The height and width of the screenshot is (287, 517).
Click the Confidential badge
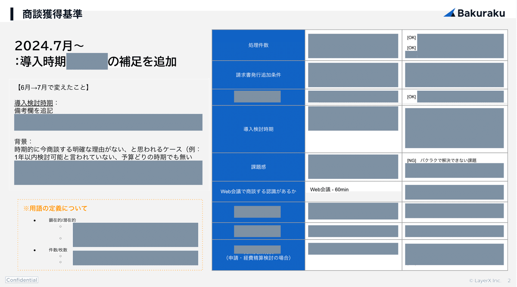(22, 280)
